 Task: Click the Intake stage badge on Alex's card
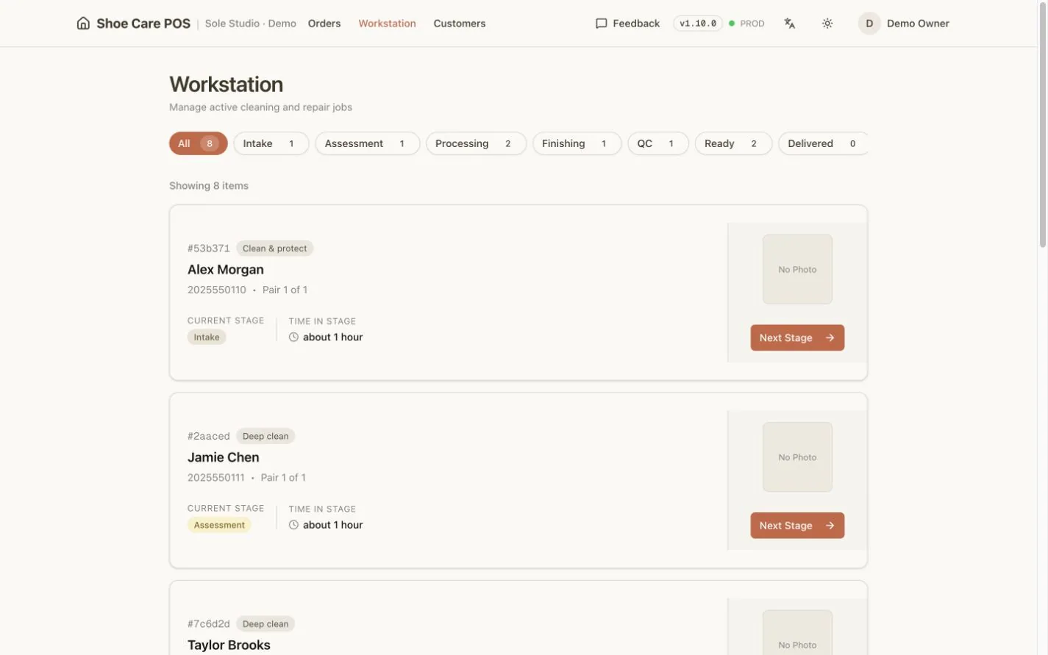[x=207, y=337]
